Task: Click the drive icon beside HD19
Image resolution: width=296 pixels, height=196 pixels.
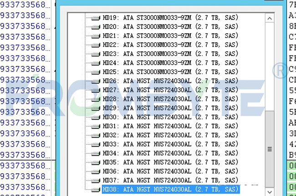Action: [x=96, y=18]
